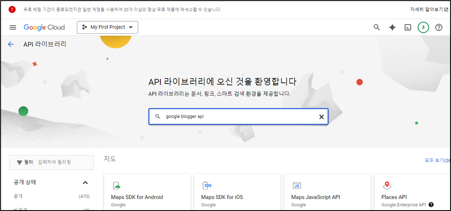451x211 pixels.
Task: Click the Google Cloud logo
Action: point(44,27)
